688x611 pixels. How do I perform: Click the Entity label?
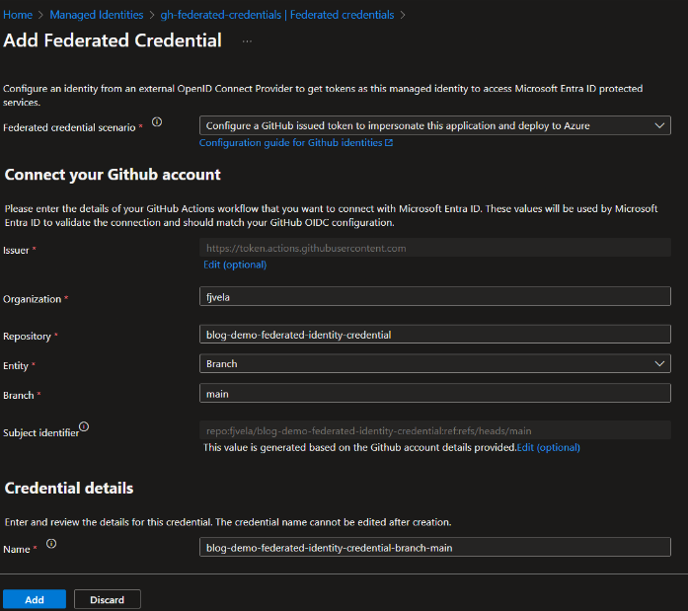click(x=16, y=366)
